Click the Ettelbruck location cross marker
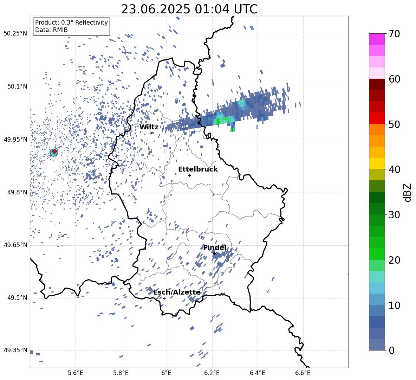Viewport: 416px width, 380px height. click(x=189, y=175)
